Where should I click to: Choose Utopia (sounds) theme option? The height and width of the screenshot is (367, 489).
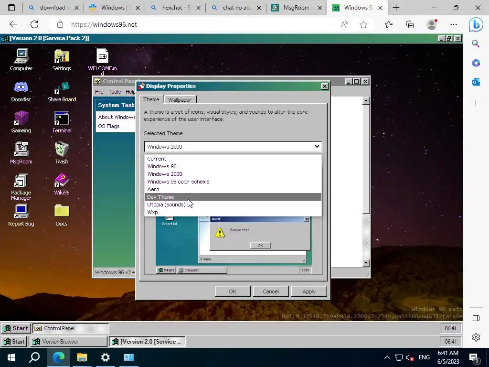(233, 205)
